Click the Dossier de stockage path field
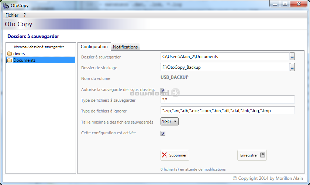This screenshot has height=185, width=310. [x=225, y=67]
